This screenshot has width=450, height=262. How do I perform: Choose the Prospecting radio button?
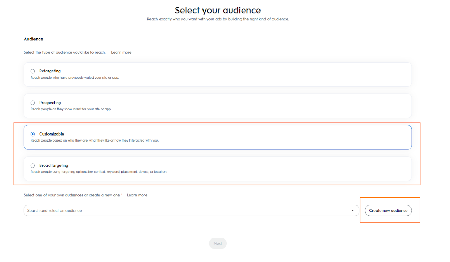click(x=33, y=103)
